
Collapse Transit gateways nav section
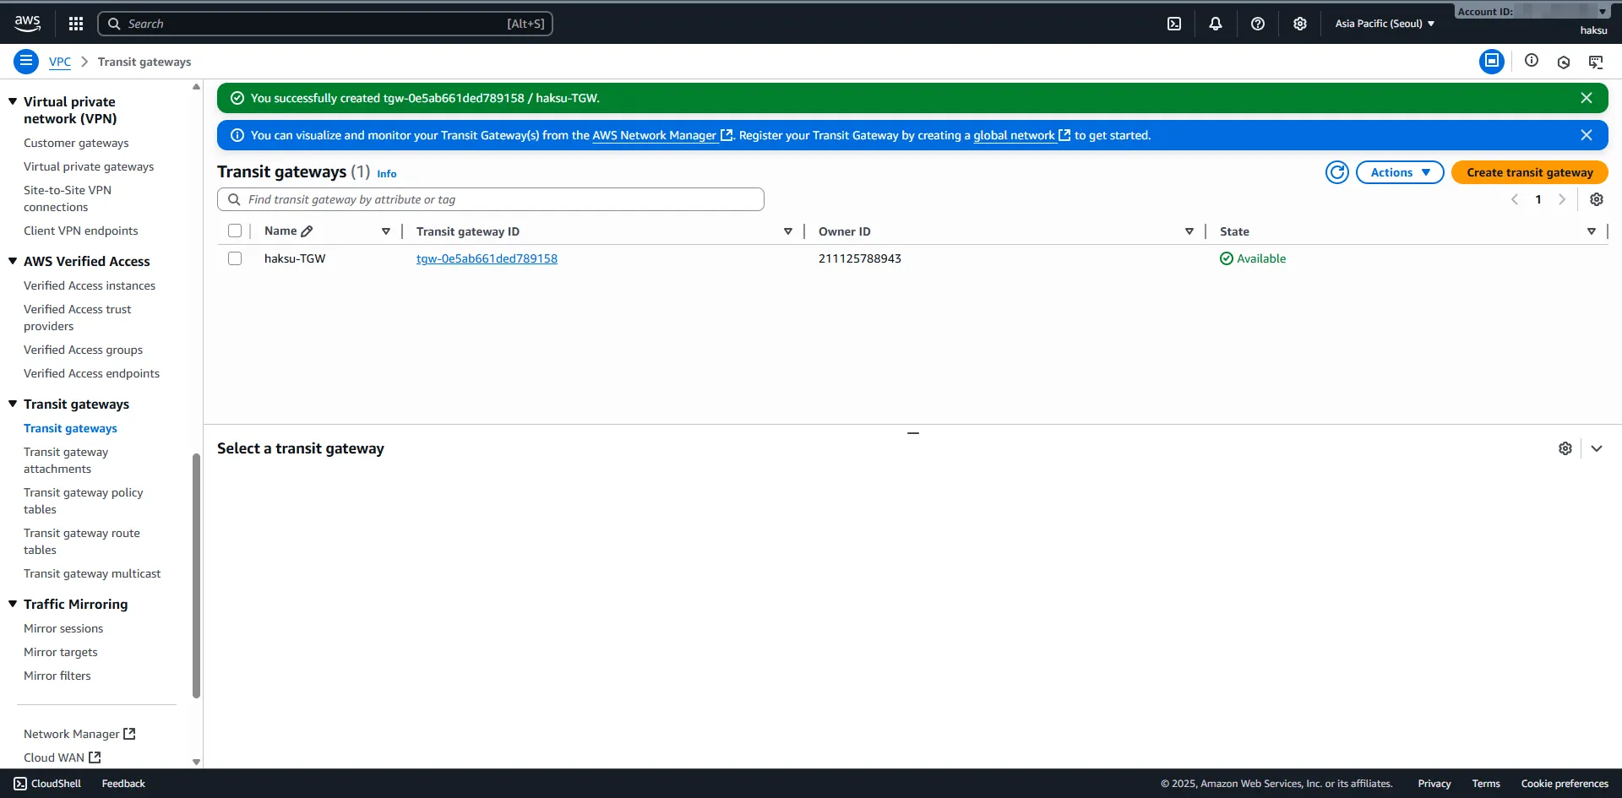[x=13, y=404]
